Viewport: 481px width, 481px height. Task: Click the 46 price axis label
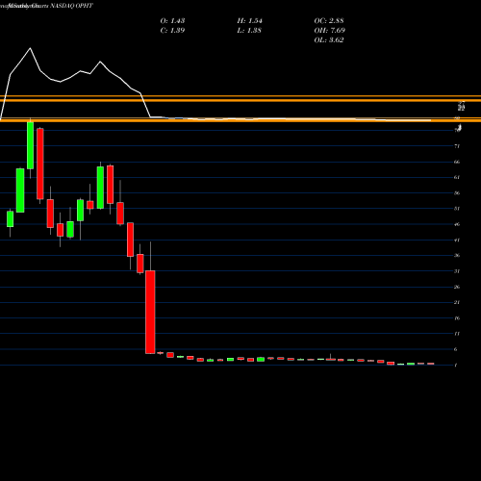click(457, 224)
